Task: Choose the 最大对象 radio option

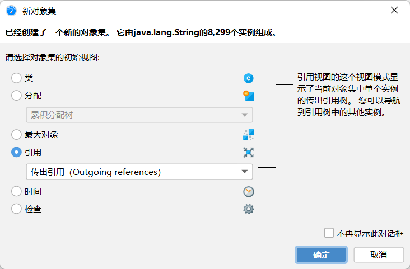Action: (x=17, y=135)
